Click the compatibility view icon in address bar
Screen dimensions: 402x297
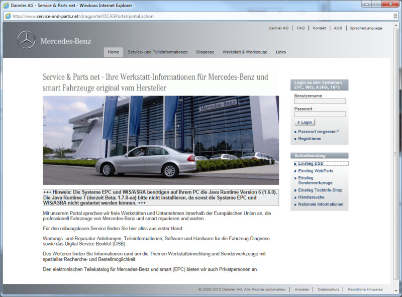pos(396,16)
